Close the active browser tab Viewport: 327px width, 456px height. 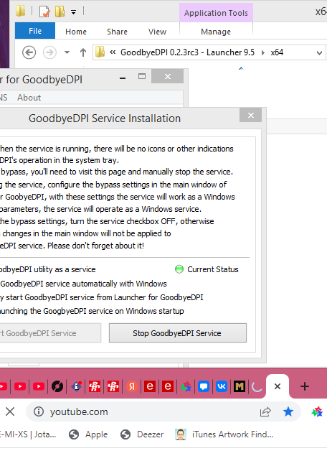pos(278,386)
